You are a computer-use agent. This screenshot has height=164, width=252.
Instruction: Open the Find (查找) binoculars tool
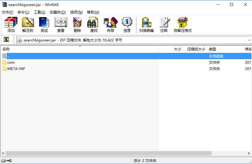[94, 25]
